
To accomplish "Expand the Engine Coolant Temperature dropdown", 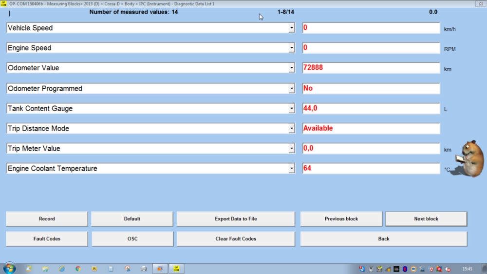I will 292,169.
